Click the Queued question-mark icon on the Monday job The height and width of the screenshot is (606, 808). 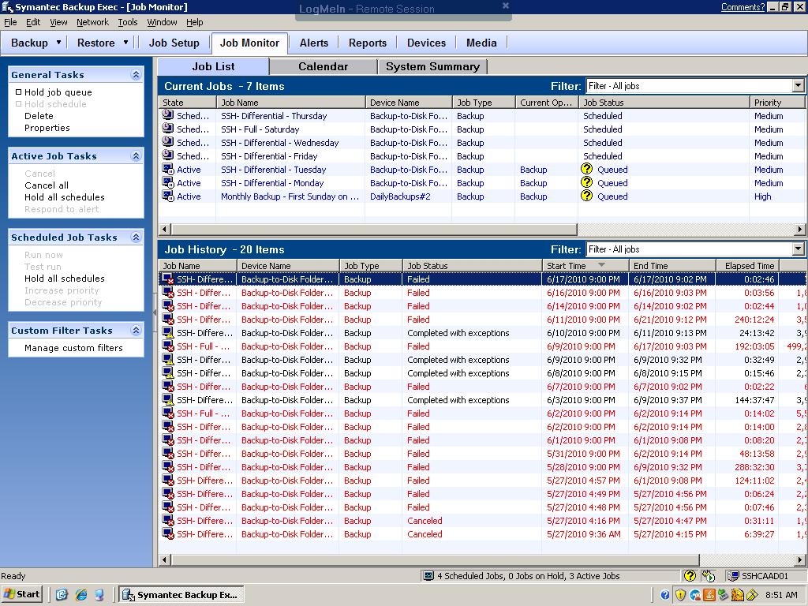coord(586,182)
